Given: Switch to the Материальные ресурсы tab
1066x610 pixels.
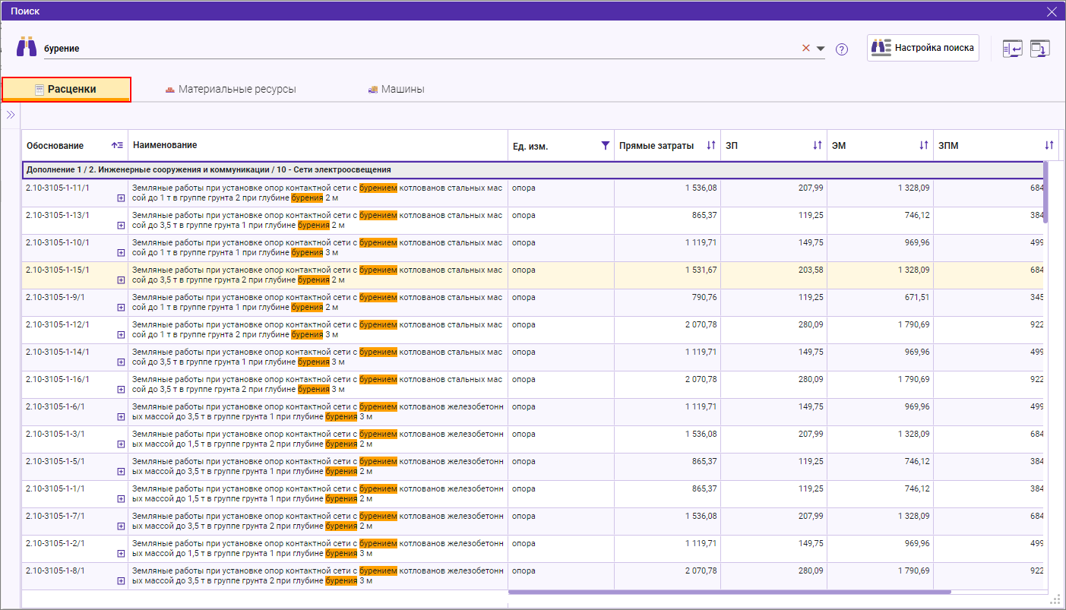Looking at the screenshot, I should pos(231,90).
